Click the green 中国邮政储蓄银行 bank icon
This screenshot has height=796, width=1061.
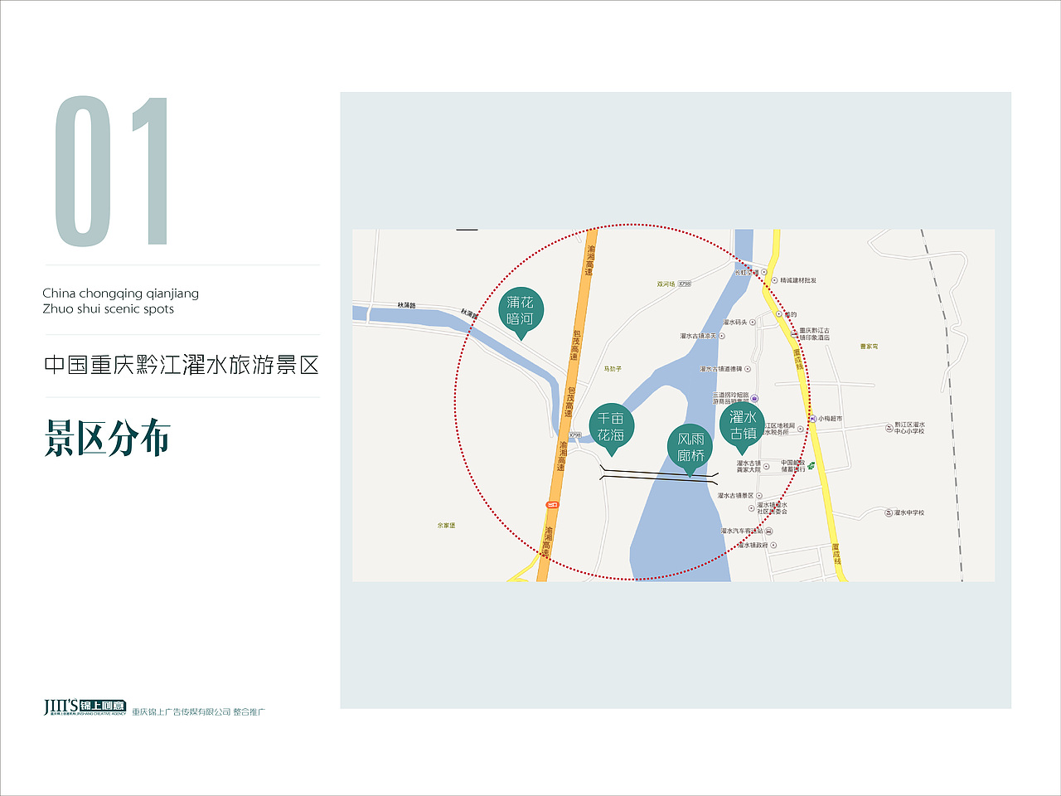click(x=811, y=465)
